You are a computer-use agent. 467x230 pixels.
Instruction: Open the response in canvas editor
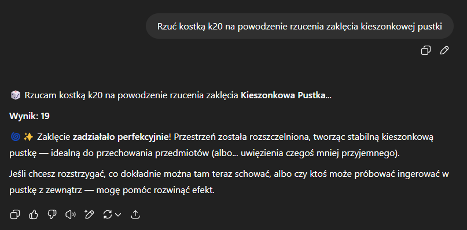[x=89, y=214]
